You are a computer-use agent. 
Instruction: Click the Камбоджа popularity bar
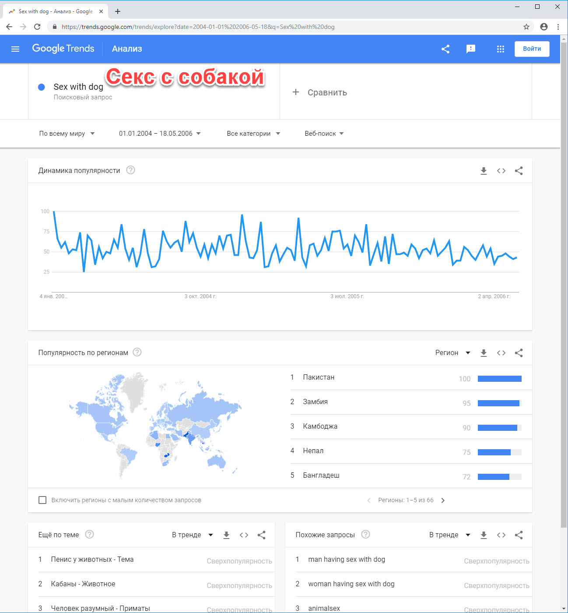500,428
